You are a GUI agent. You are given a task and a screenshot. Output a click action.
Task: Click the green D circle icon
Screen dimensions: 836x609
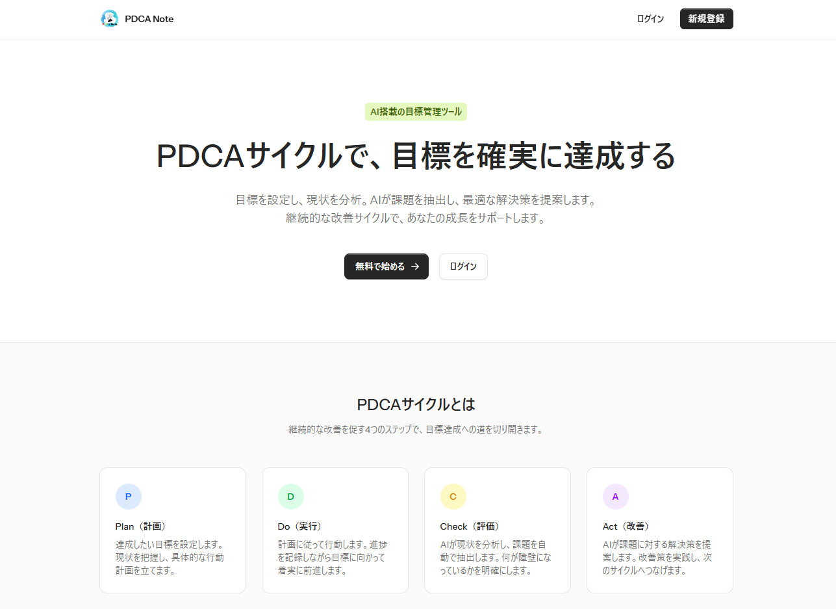pos(291,497)
